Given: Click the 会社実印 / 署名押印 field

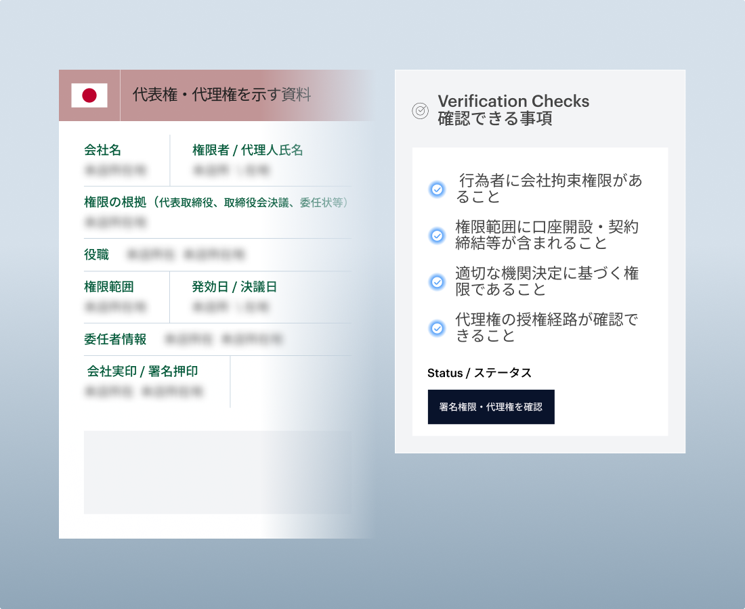Looking at the screenshot, I should (x=142, y=371).
